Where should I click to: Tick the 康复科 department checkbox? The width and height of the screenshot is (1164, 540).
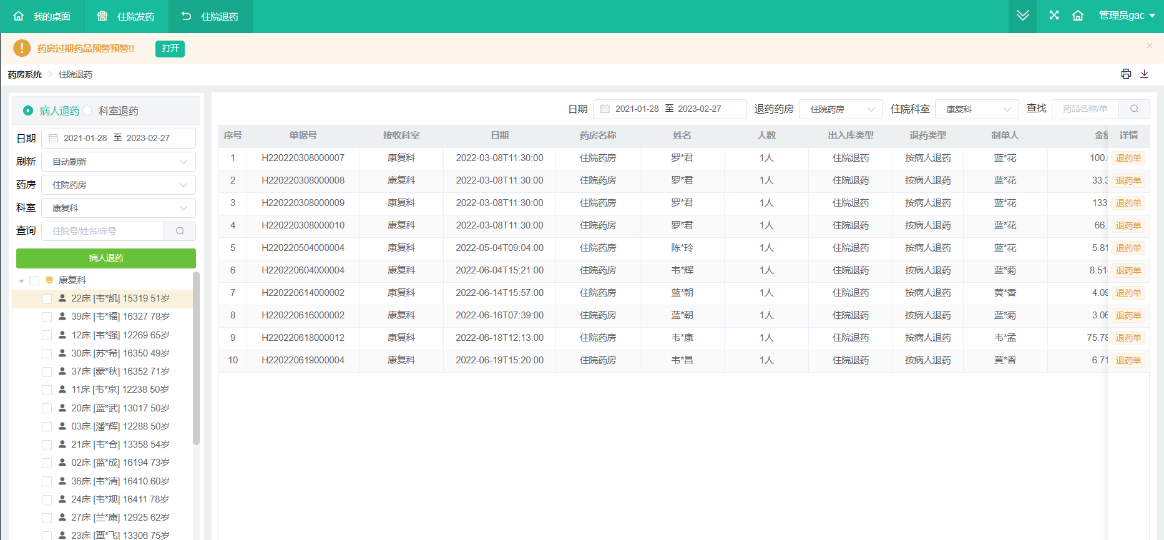34,280
